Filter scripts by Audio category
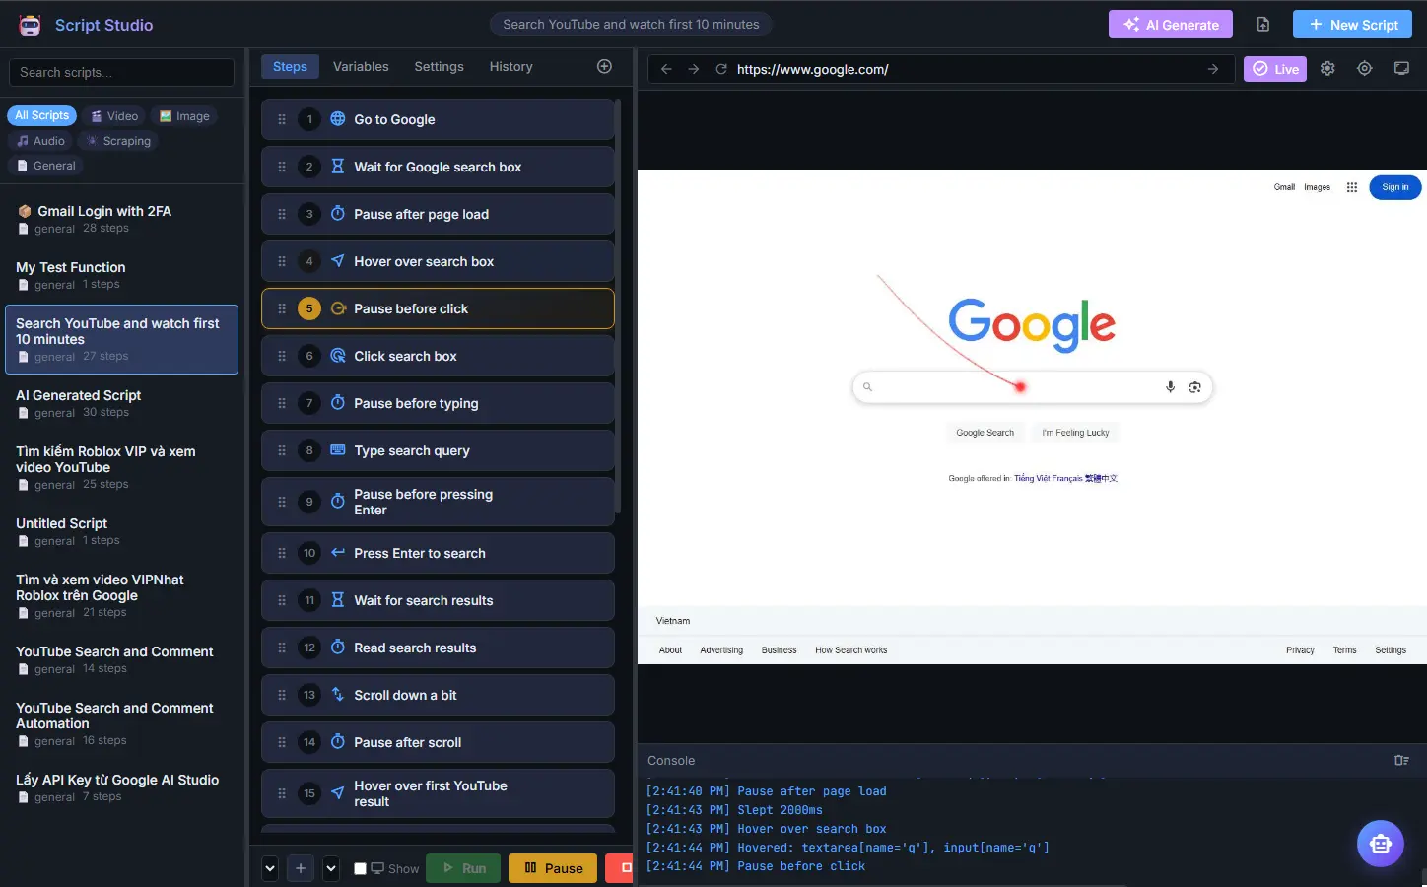This screenshot has height=887, width=1427. click(x=40, y=141)
